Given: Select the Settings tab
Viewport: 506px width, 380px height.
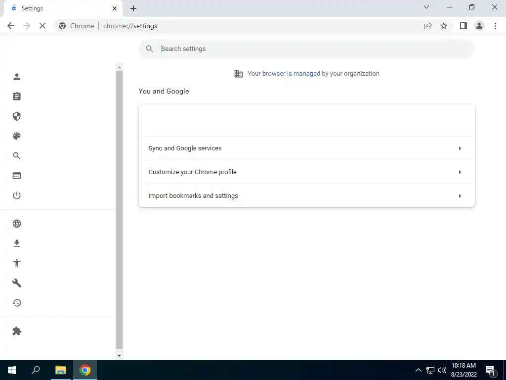Looking at the screenshot, I should pos(63,8).
